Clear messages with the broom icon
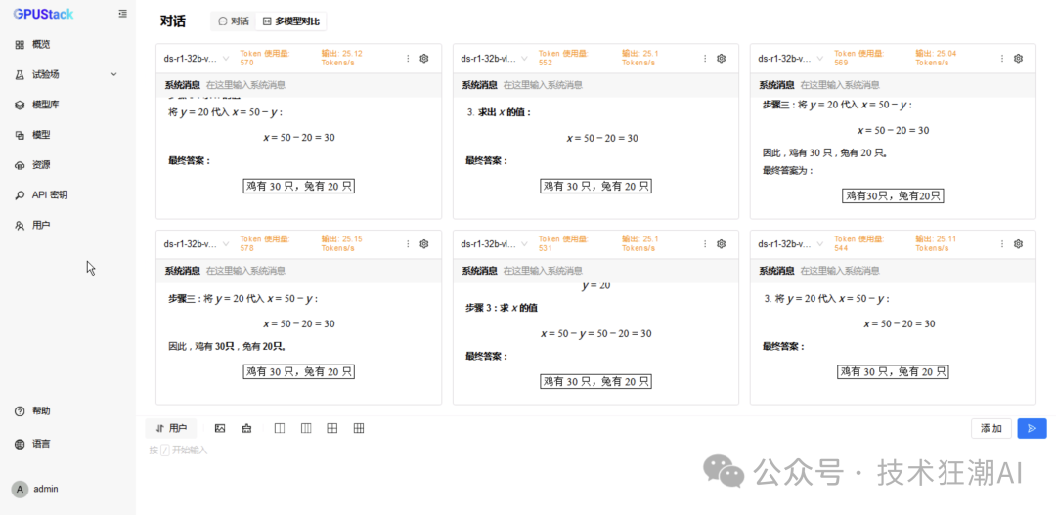Image resolution: width=1056 pixels, height=515 pixels. click(x=246, y=428)
